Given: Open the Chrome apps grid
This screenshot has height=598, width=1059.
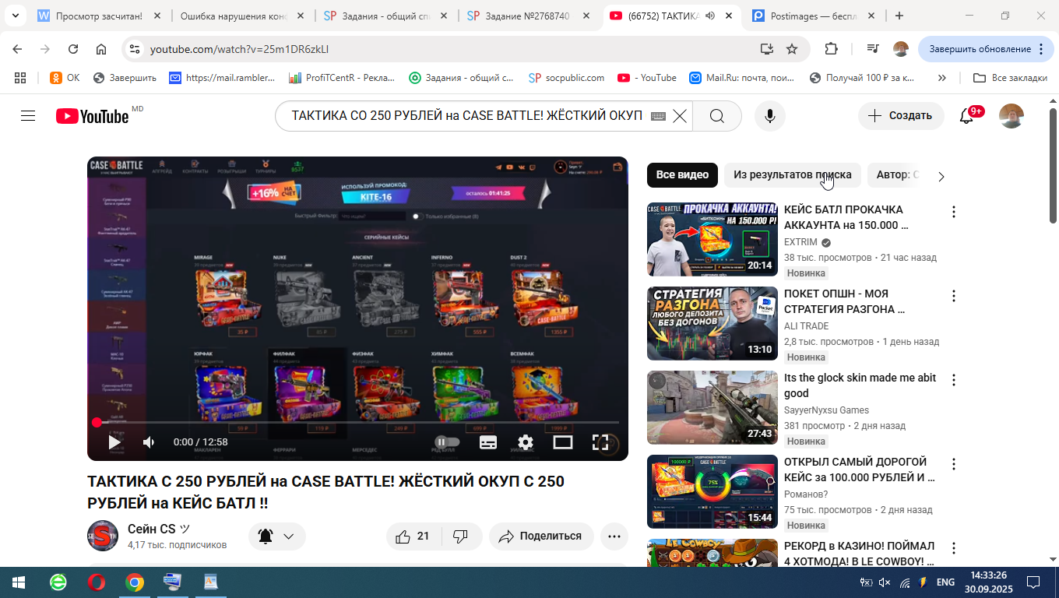Looking at the screenshot, I should [x=20, y=78].
